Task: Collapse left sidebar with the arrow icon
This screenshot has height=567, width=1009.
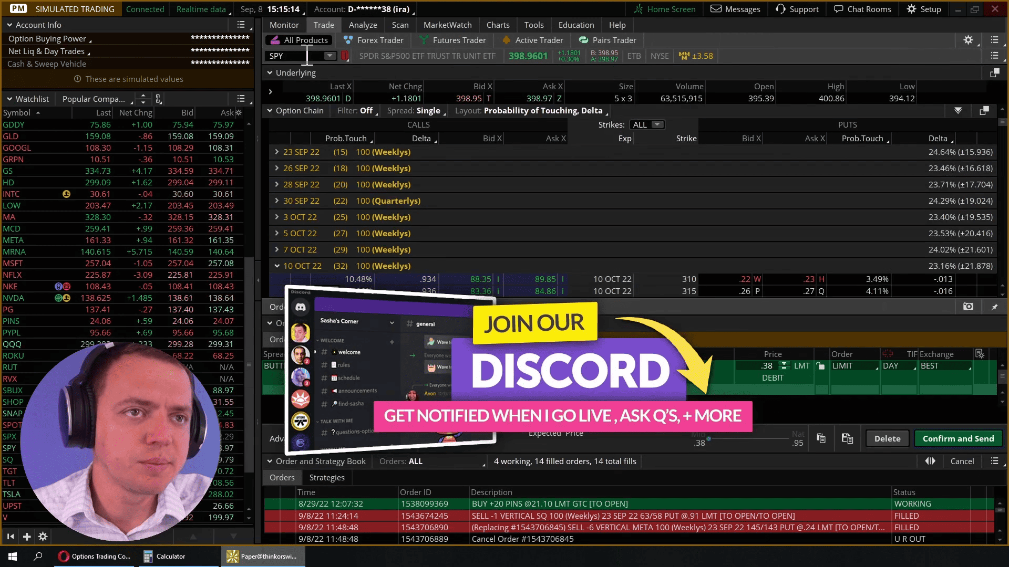Action: (x=10, y=537)
